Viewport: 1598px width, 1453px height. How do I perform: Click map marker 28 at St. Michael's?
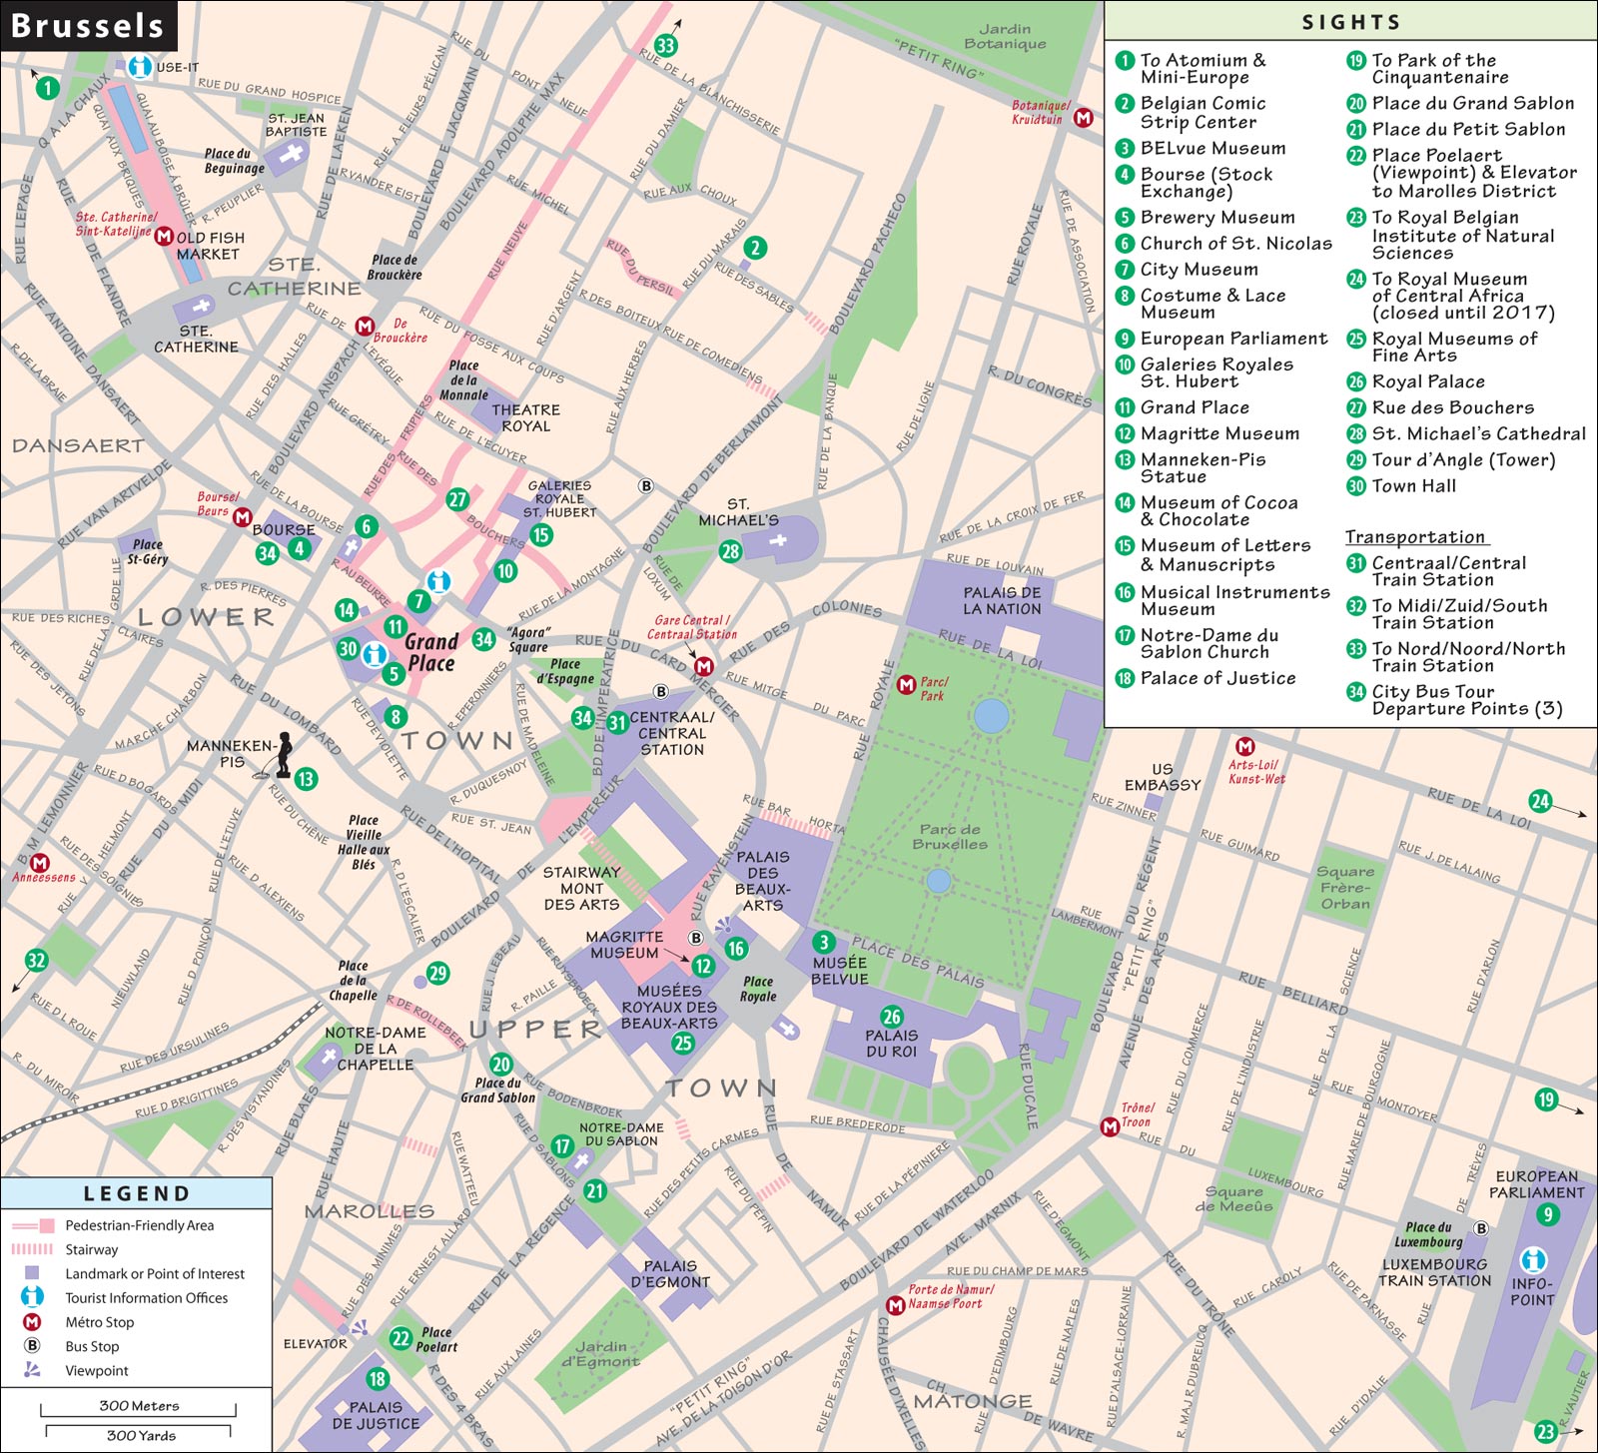pos(731,551)
